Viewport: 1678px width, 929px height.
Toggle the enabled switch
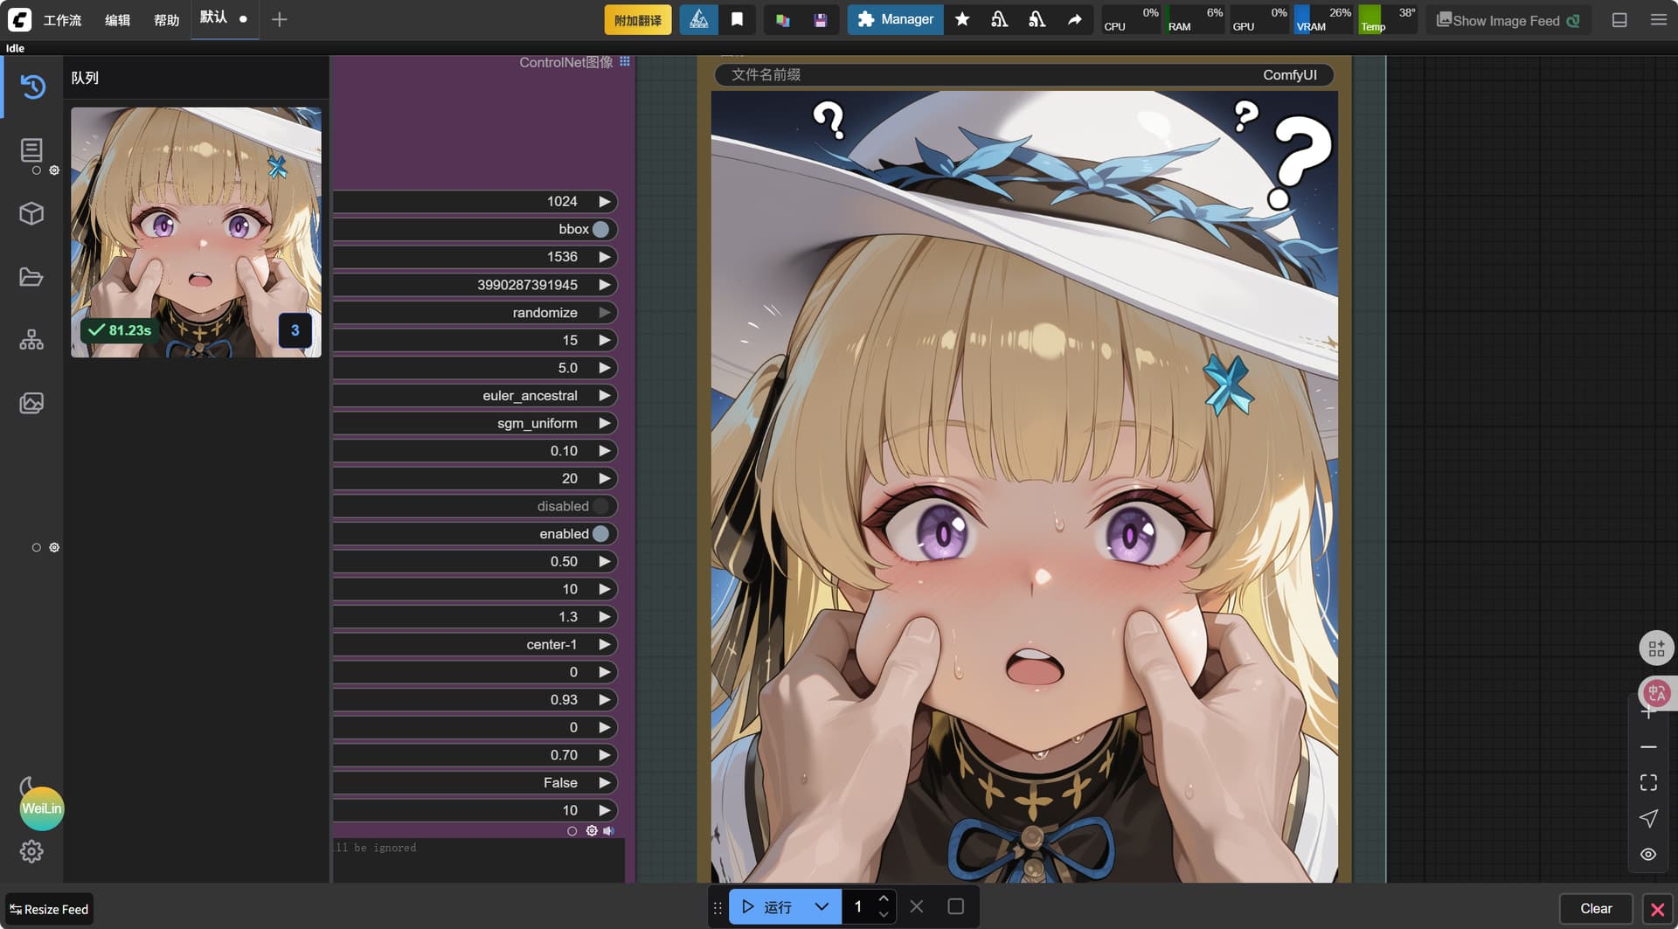point(600,534)
